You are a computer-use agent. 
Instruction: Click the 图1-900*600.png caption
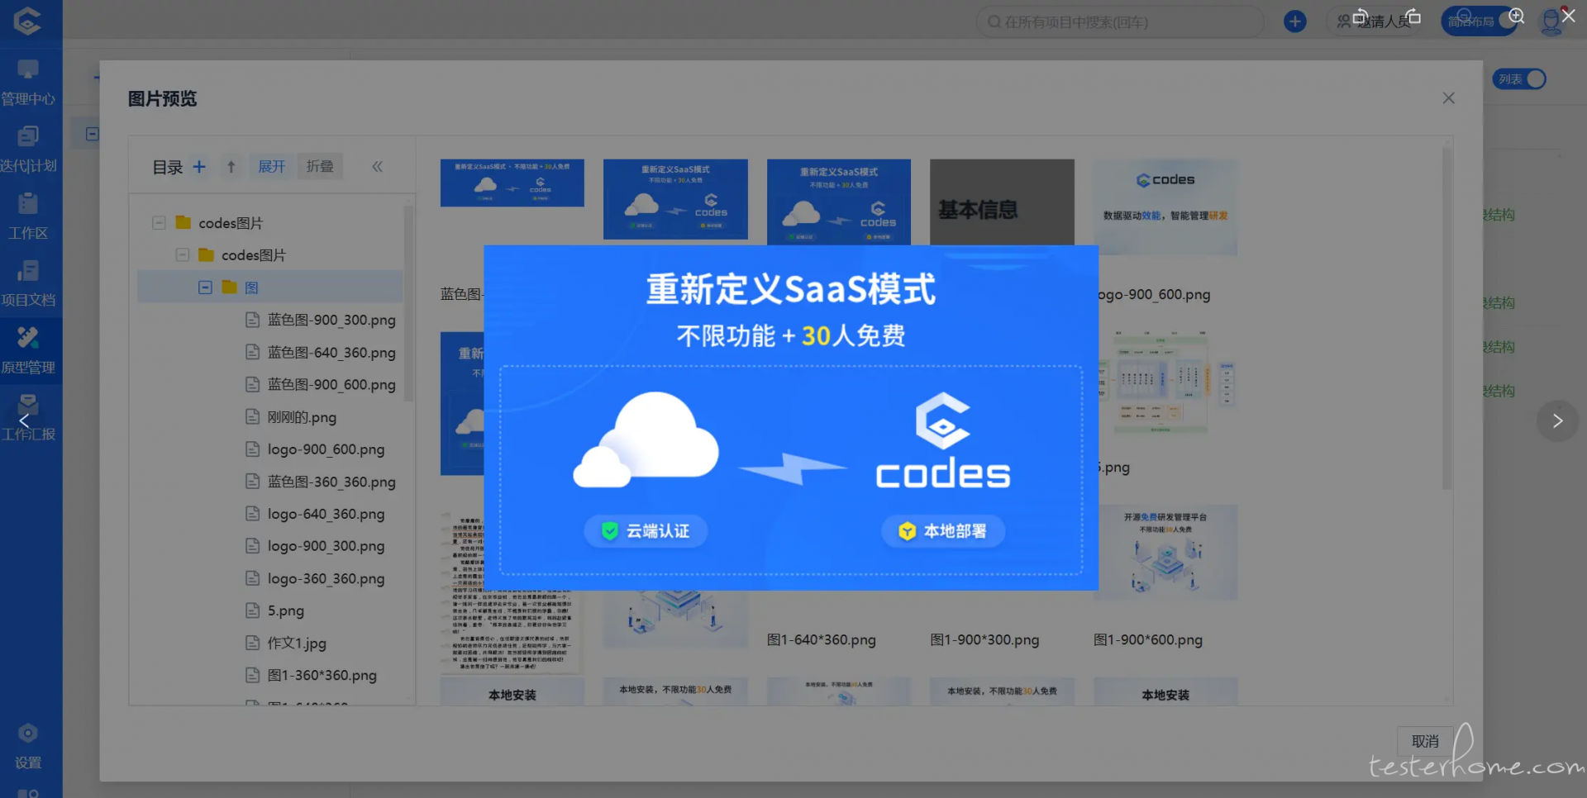pyautogui.click(x=1148, y=640)
